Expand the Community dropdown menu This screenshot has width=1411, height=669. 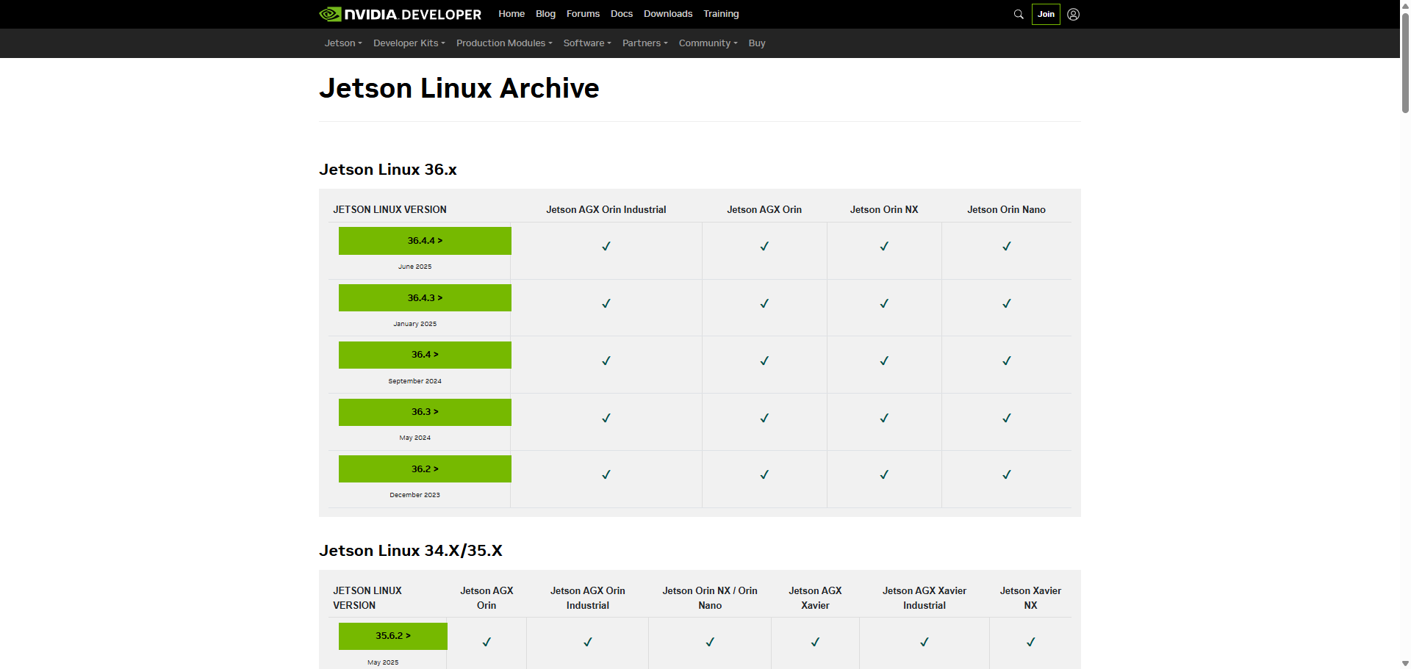coord(708,43)
